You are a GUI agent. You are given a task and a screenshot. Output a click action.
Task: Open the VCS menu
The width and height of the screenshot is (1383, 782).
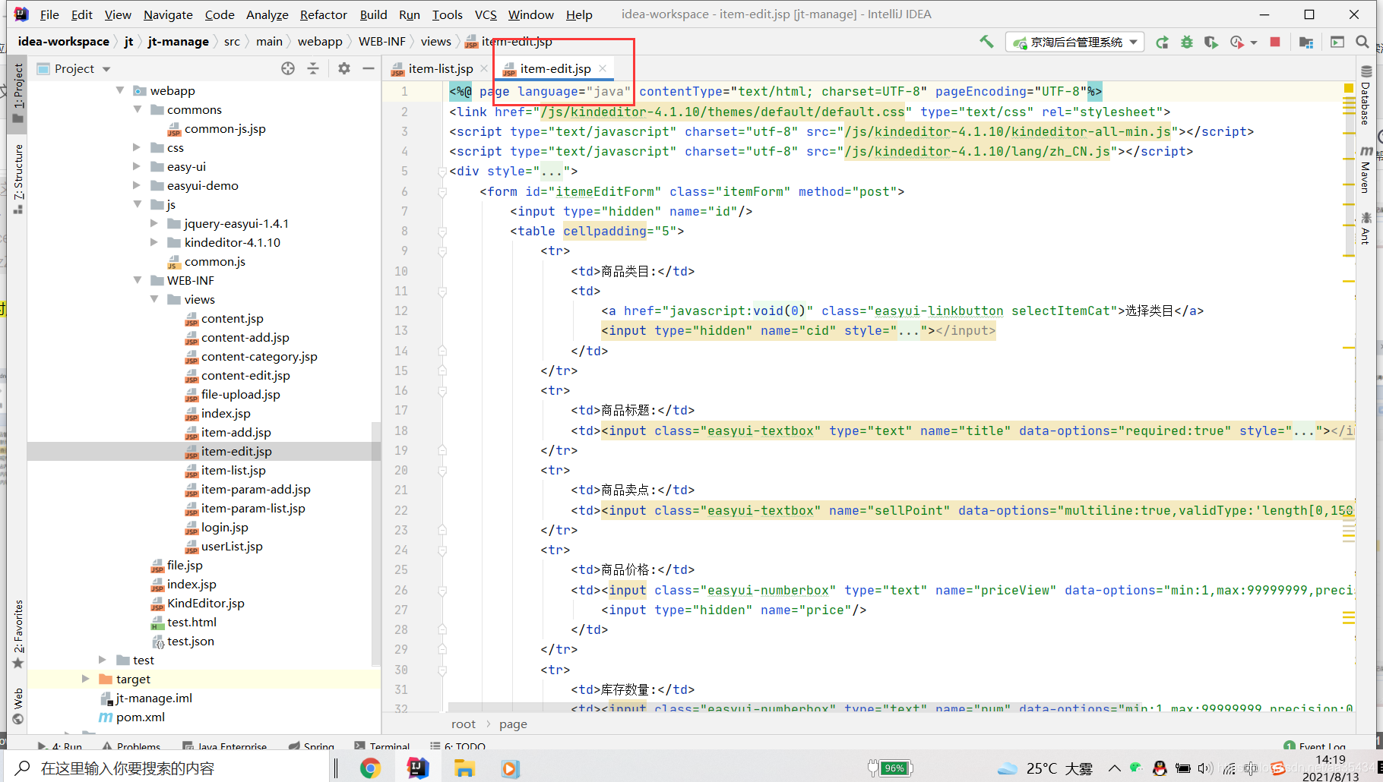click(x=486, y=14)
